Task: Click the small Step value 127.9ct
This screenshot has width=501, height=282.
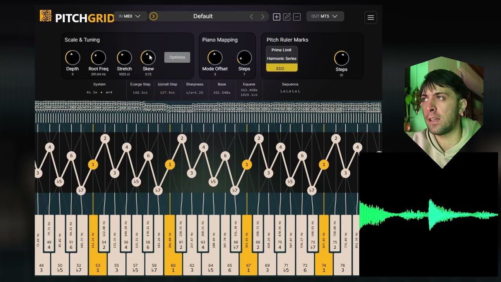Action: pos(168,93)
